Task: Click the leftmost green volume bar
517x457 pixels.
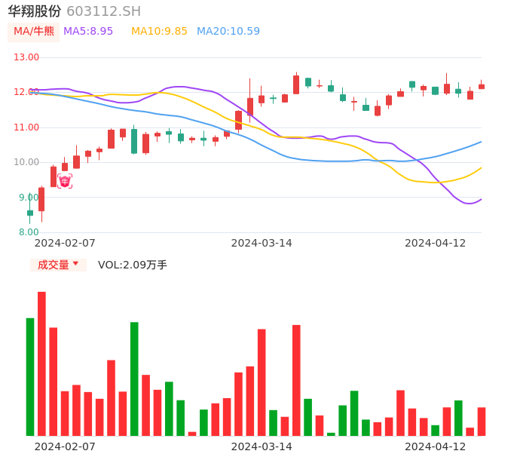Action: pos(30,376)
